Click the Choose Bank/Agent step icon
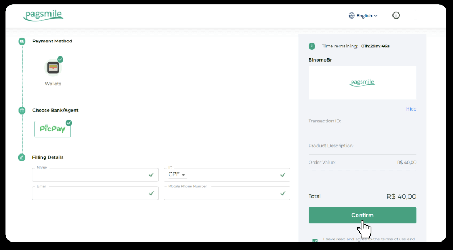 22,111
